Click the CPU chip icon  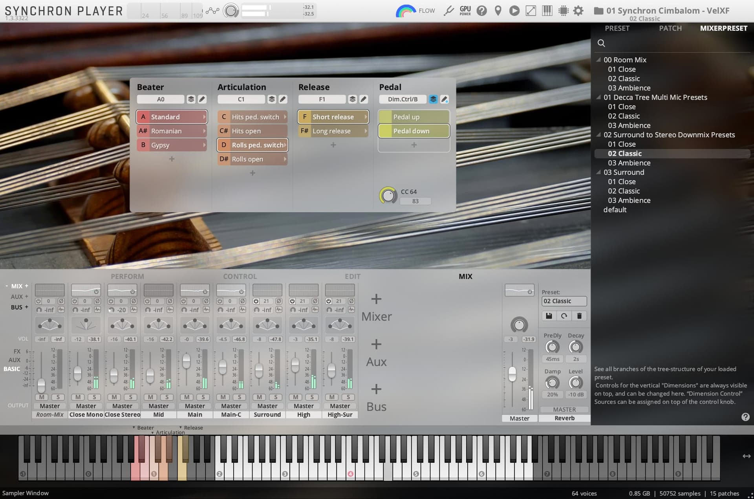563,11
